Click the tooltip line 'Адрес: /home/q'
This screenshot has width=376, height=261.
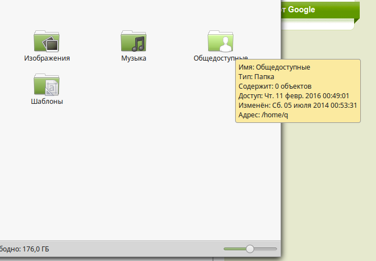click(x=263, y=115)
